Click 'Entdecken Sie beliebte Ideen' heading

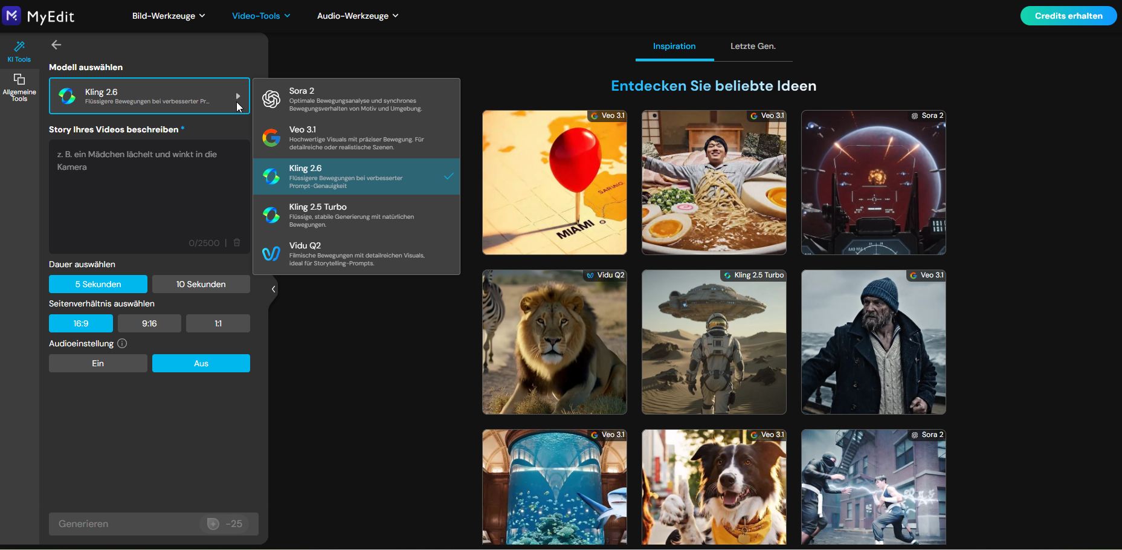click(x=714, y=86)
